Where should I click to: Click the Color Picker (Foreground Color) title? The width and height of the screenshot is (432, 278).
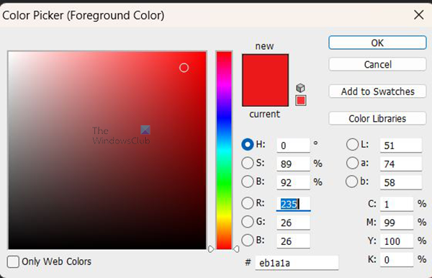[84, 15]
